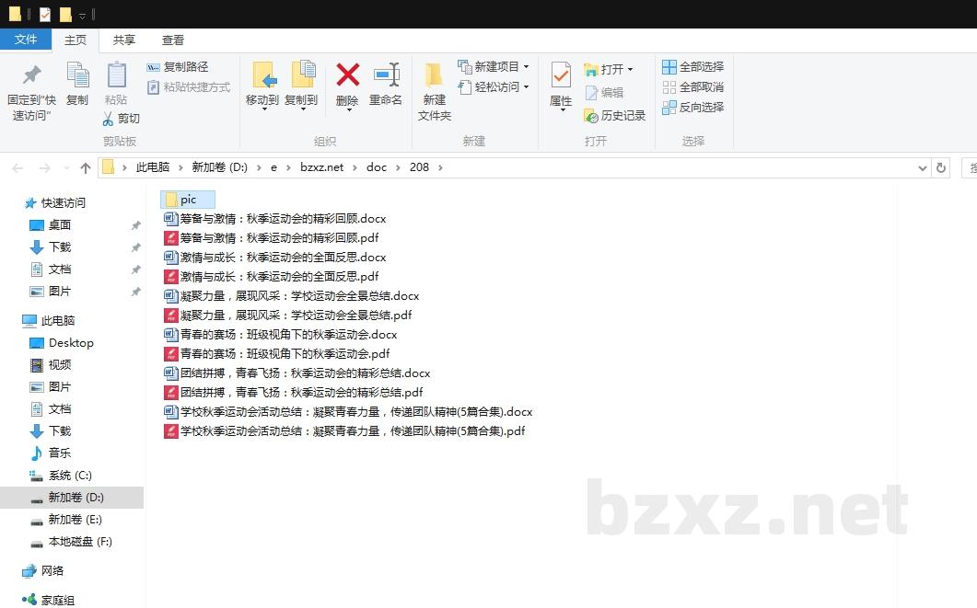Click the back navigation arrow
This screenshot has height=608, width=977.
click(x=17, y=166)
